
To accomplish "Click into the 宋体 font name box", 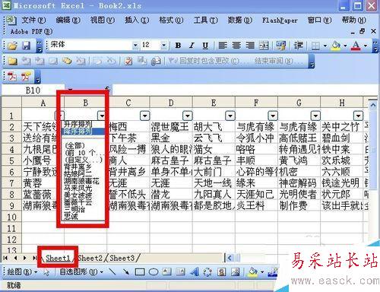I will coord(90,46).
